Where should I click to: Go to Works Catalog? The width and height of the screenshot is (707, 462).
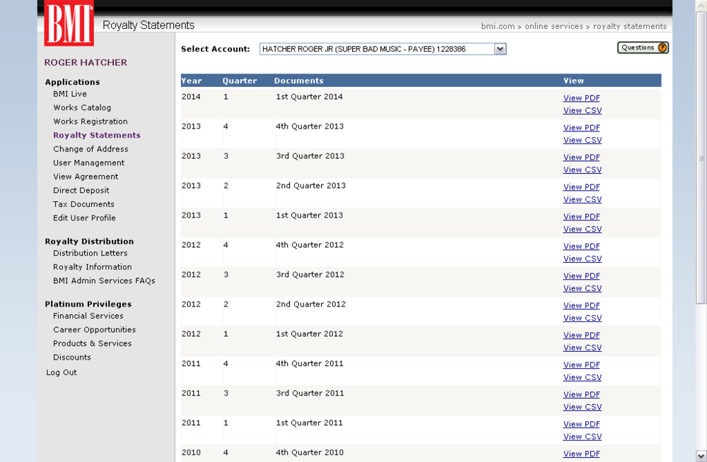pyautogui.click(x=82, y=107)
